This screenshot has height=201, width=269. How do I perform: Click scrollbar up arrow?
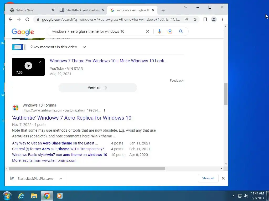click(x=226, y=27)
